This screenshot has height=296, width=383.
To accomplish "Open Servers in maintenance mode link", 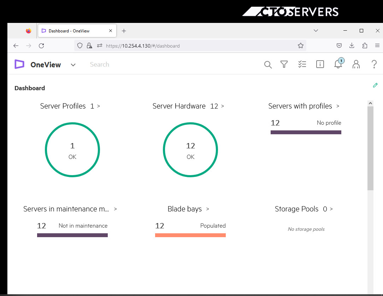I will tap(70, 209).
